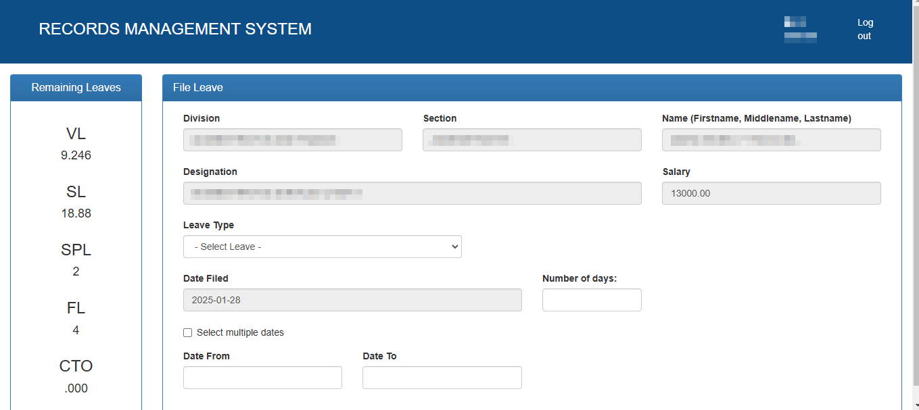Click the Records Management System title

[x=175, y=29]
